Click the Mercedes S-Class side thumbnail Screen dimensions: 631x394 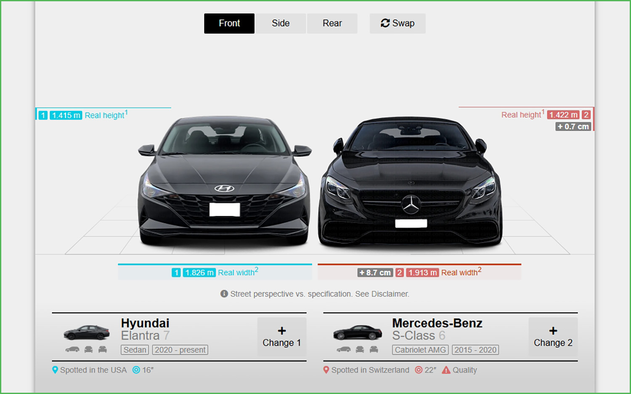coord(358,333)
